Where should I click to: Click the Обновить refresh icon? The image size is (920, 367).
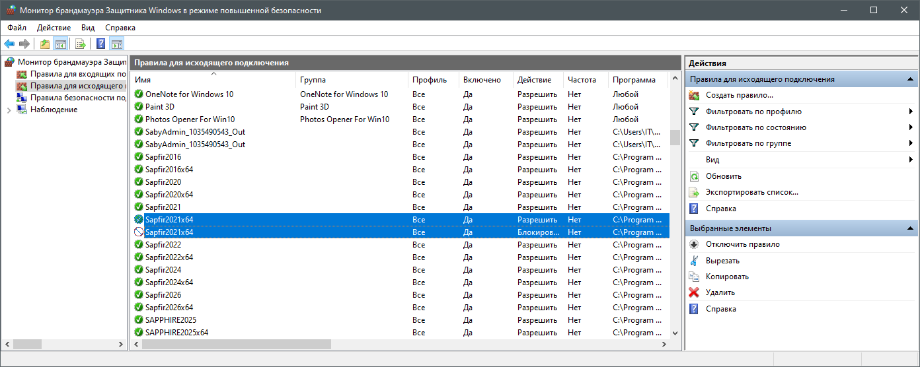[694, 176]
